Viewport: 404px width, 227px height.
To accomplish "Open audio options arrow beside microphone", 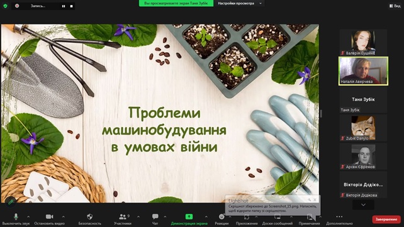I will click(28, 217).
